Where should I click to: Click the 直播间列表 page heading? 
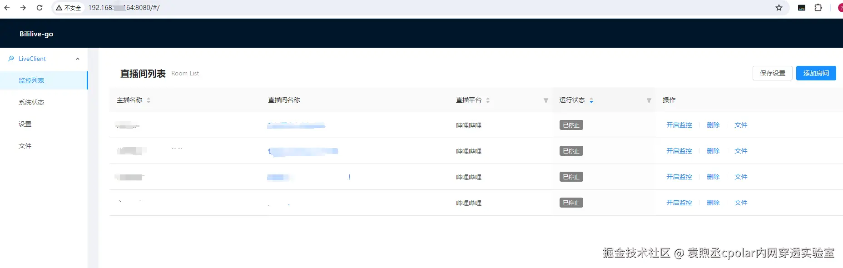coord(143,74)
